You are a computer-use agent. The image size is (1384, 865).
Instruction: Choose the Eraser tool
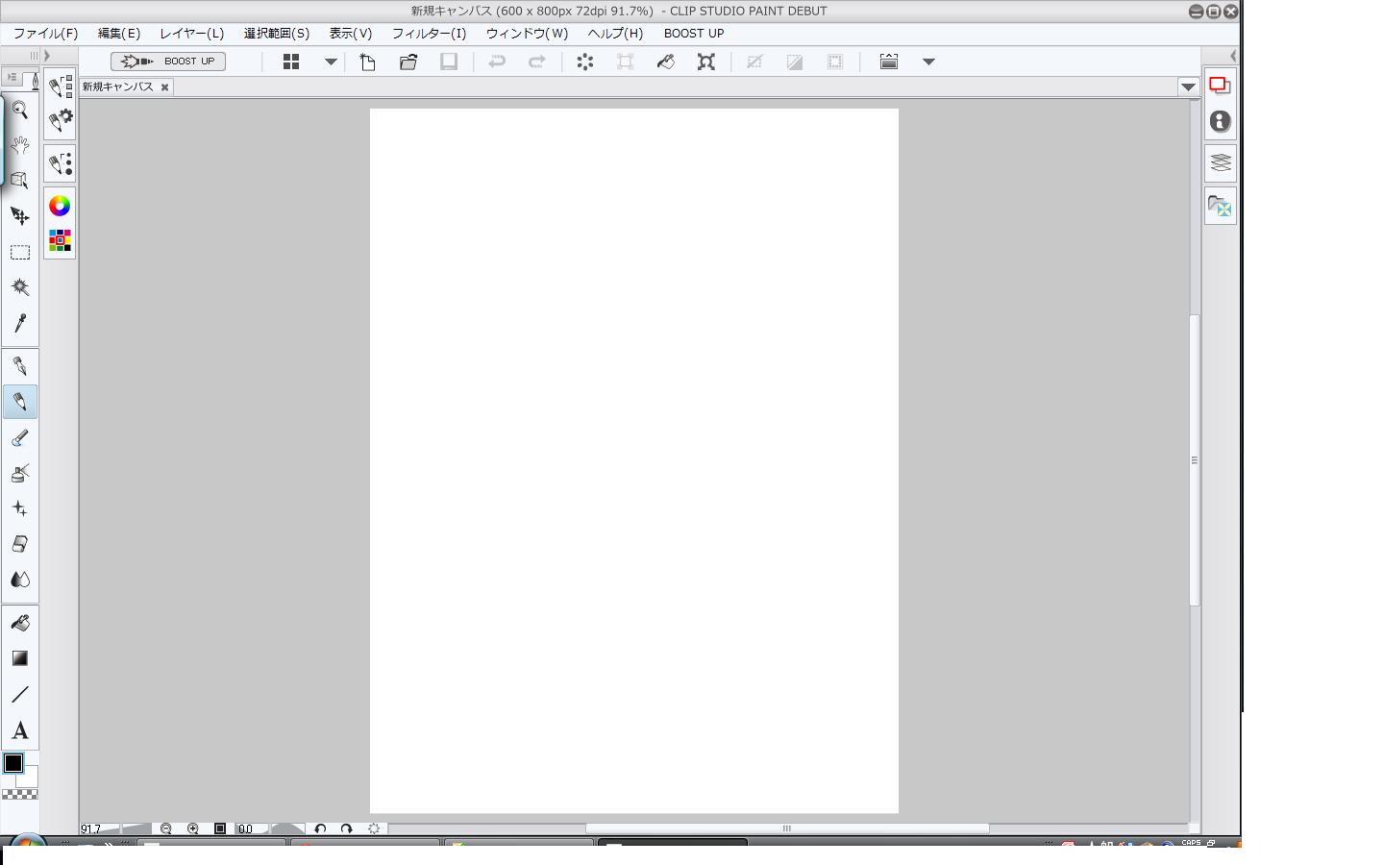19,544
